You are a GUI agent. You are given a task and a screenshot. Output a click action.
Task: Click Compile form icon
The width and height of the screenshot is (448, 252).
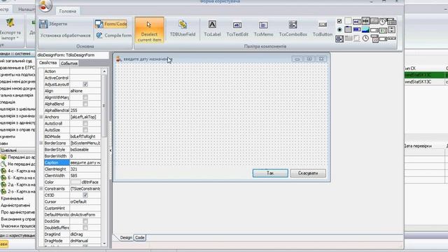99,36
